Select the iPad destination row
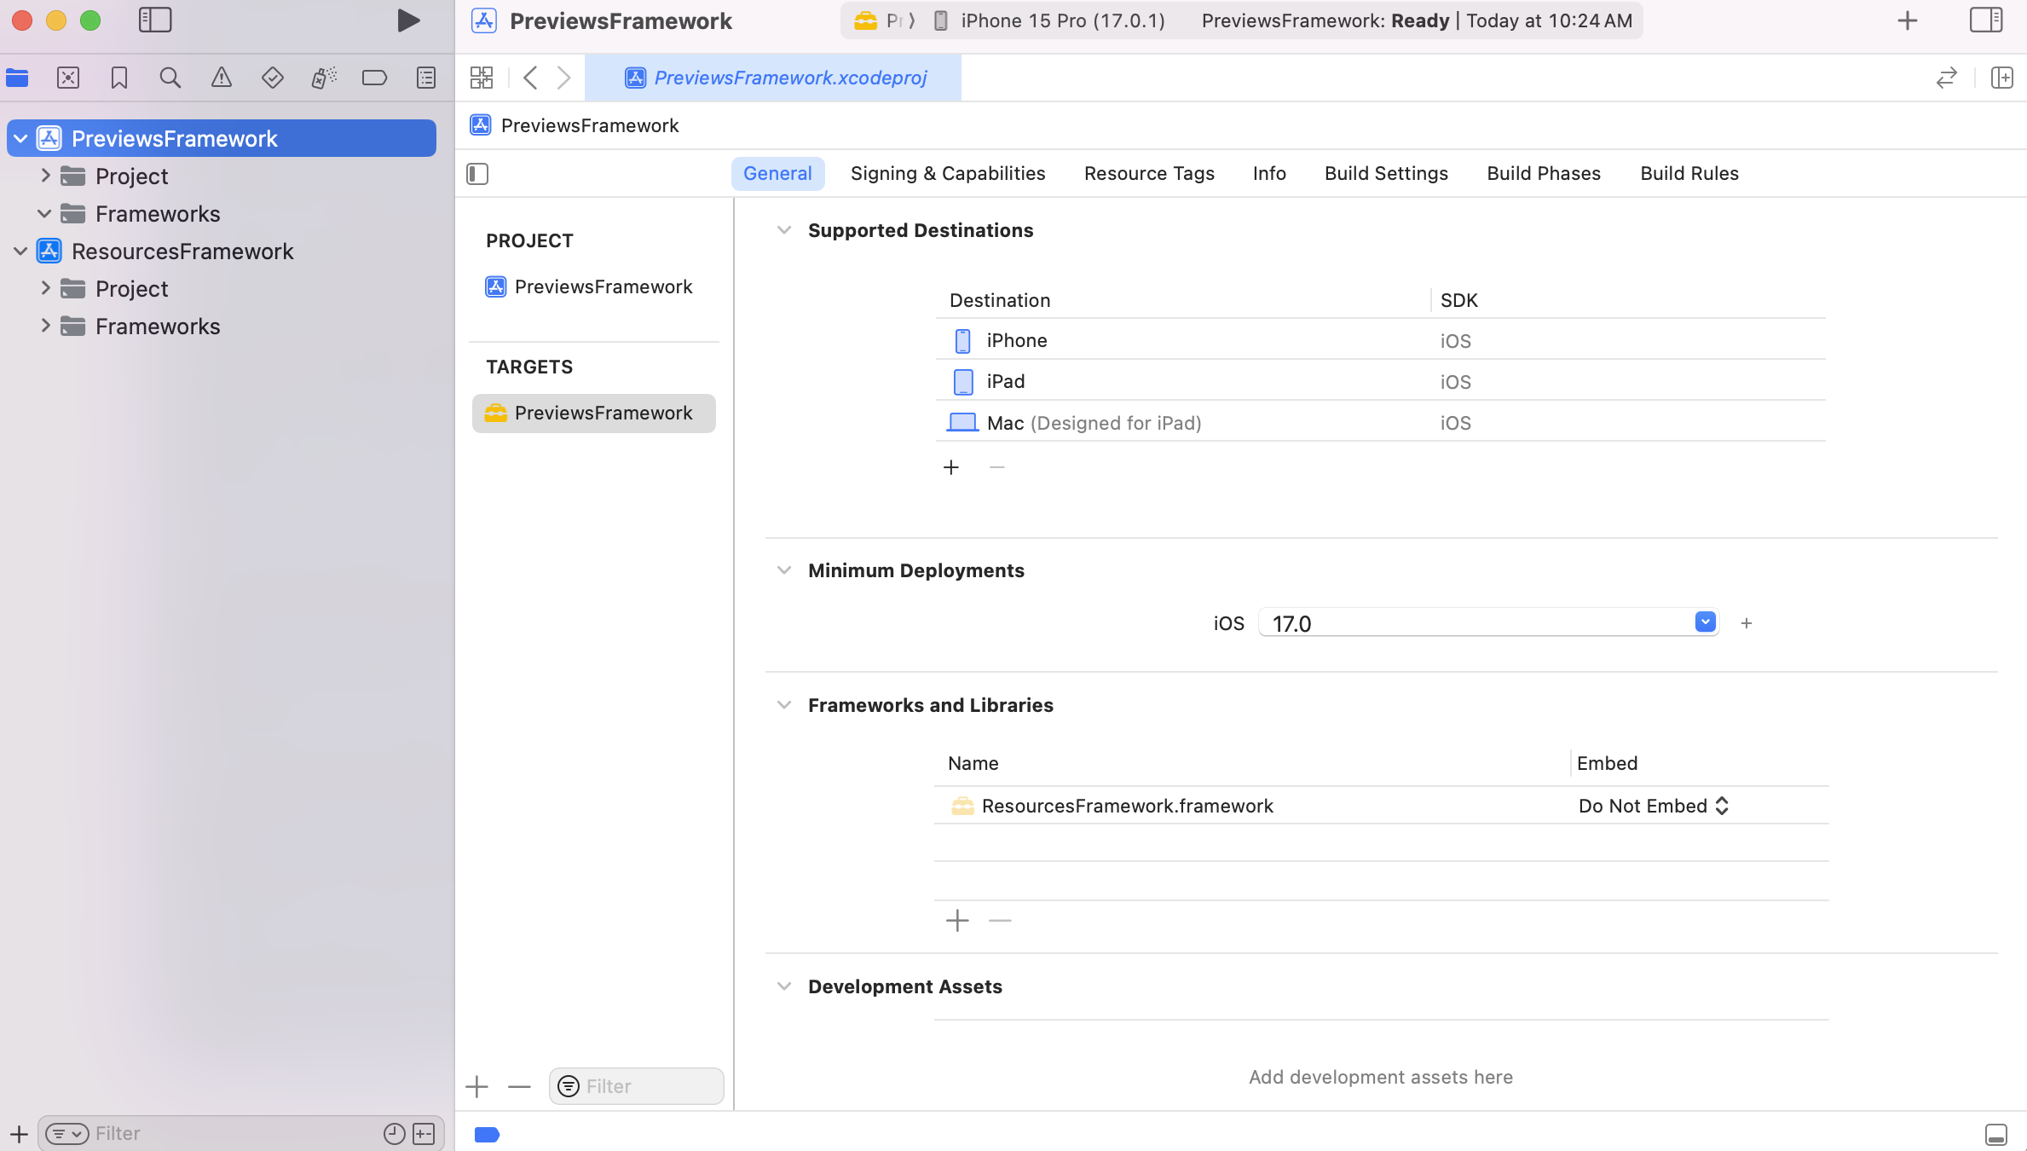This screenshot has width=2027, height=1151. [1381, 381]
